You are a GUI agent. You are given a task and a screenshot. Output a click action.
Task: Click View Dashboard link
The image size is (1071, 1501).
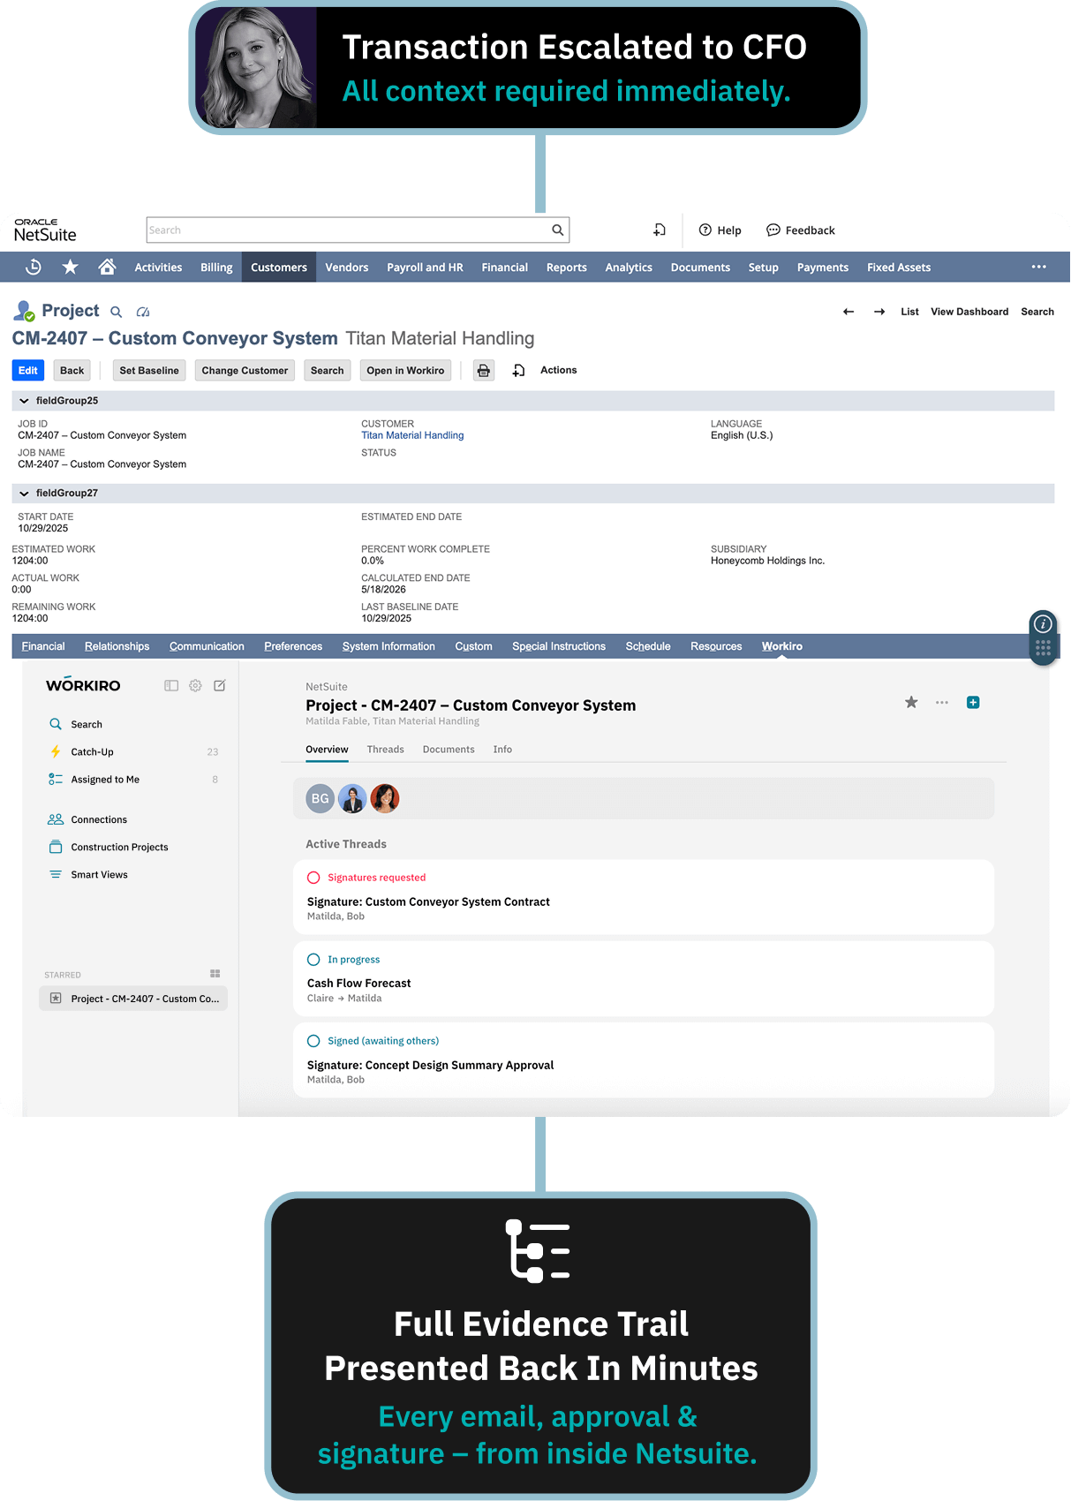click(x=969, y=312)
